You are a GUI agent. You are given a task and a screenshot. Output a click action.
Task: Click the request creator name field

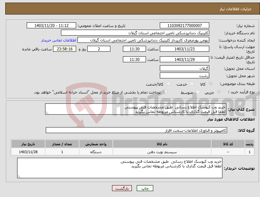coord(143,40)
